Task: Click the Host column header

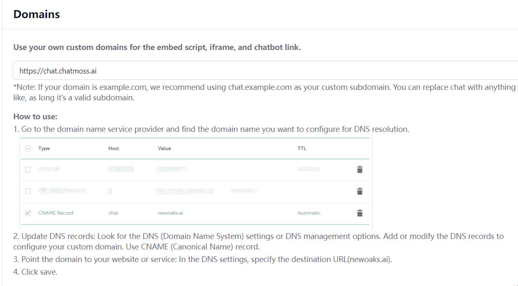Action: click(x=114, y=148)
